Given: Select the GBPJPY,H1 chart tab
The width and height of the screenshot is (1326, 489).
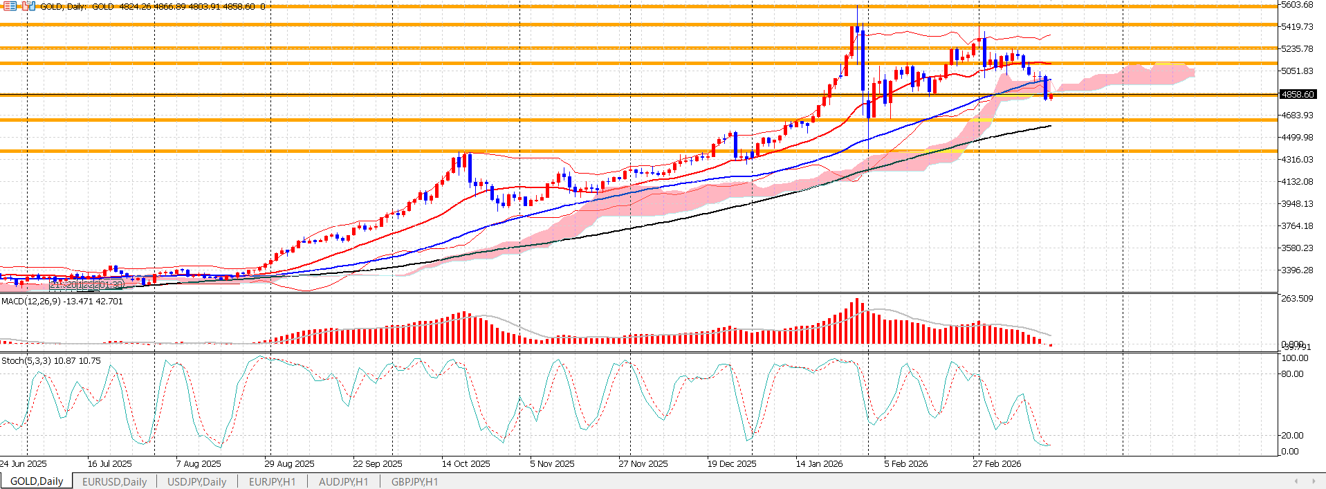Looking at the screenshot, I should 414,481.
